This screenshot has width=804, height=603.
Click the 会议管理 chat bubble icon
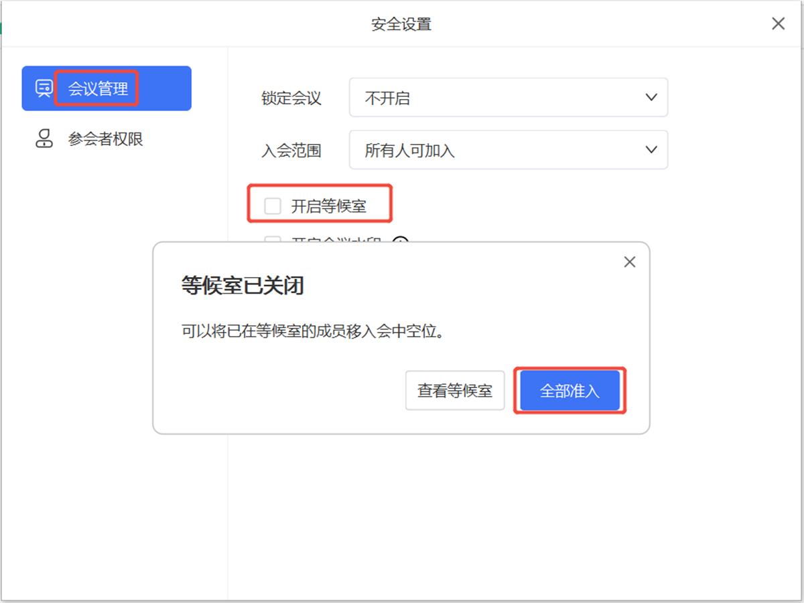pos(44,88)
